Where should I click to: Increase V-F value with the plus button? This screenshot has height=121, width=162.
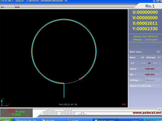155,63
